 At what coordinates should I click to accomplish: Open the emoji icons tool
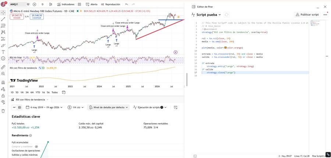point(3,58)
